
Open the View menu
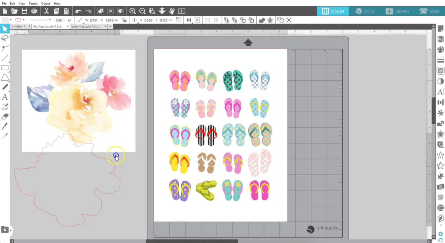point(22,3)
